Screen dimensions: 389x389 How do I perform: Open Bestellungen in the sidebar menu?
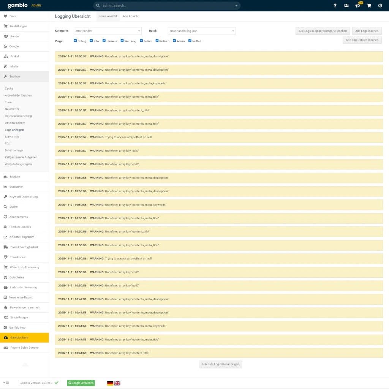[x=18, y=26]
